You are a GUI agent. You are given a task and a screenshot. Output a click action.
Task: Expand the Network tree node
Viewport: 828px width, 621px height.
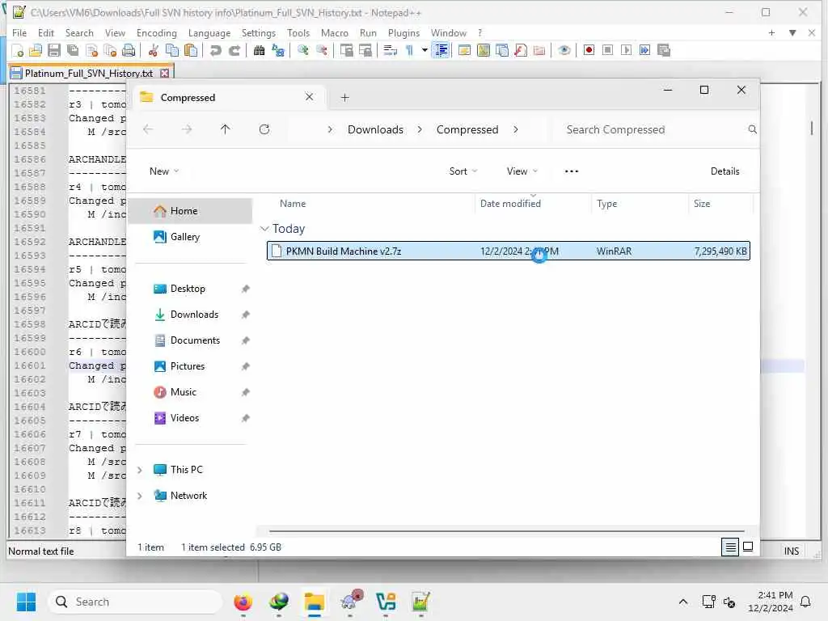[x=140, y=496]
